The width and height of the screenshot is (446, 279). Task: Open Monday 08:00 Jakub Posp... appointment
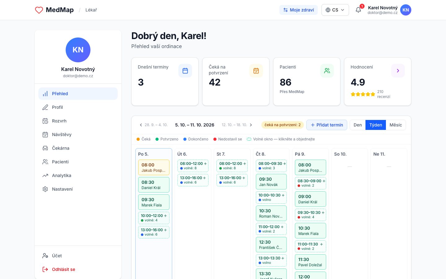(x=154, y=167)
